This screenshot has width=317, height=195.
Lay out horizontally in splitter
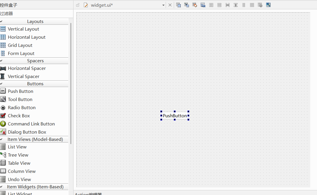[227, 5]
